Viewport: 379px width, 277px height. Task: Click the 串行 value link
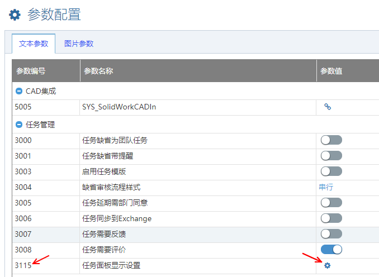pyautogui.click(x=326, y=187)
